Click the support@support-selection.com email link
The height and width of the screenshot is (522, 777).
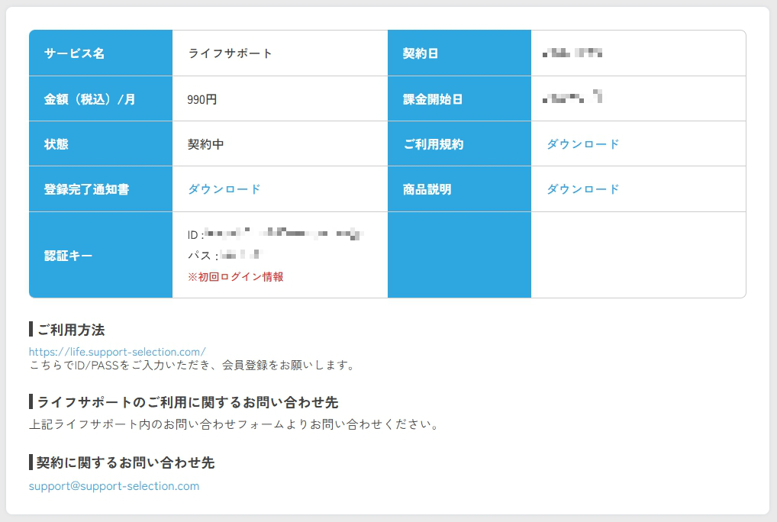point(114,486)
